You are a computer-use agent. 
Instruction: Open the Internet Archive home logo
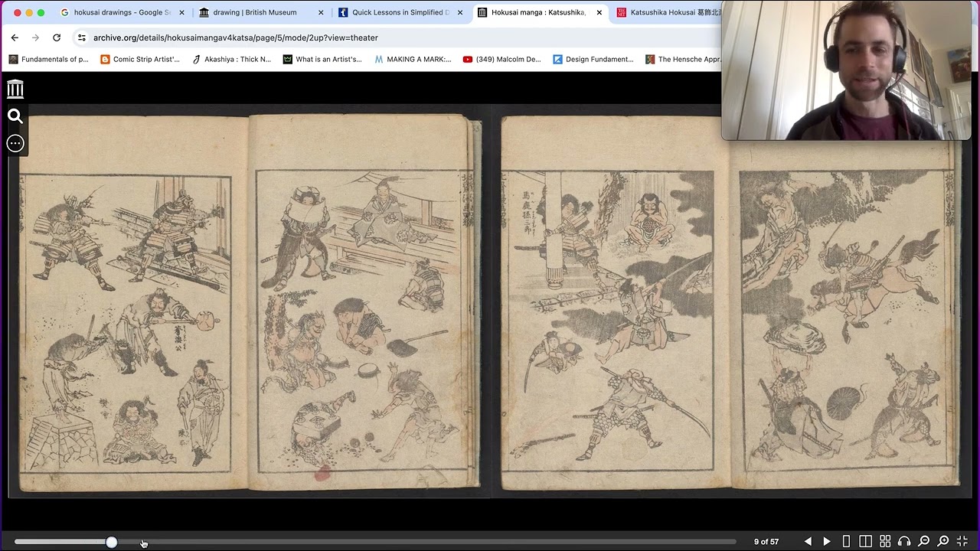tap(15, 89)
